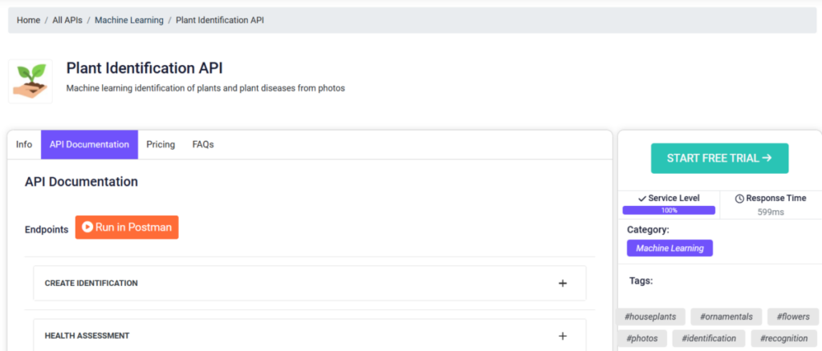Click the Service Level checkmark icon
Viewport: 822px width, 351px height.
pyautogui.click(x=642, y=198)
